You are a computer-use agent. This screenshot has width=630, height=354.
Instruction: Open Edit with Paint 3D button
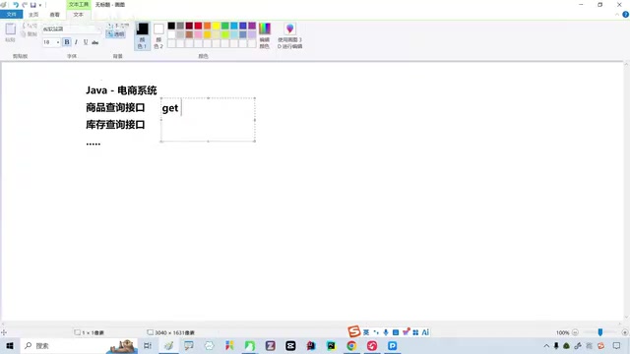click(289, 35)
